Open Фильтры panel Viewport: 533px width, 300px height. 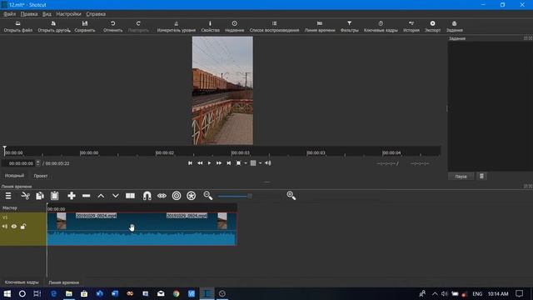(350, 27)
